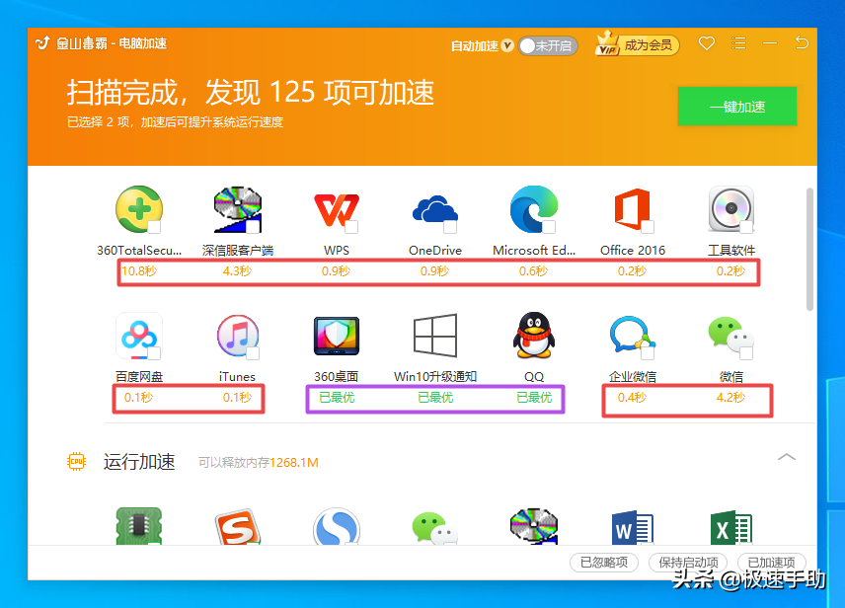Screen dimensions: 845x608
Task: Check the OneDrive checkbox
Action: click(450, 227)
